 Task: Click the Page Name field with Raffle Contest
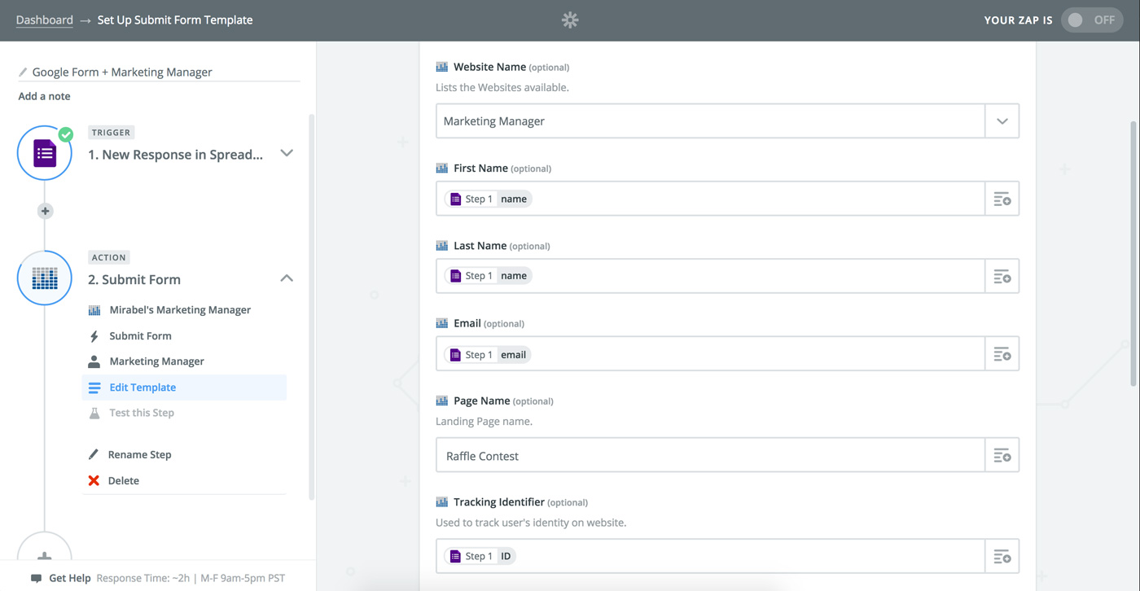pyautogui.click(x=711, y=455)
